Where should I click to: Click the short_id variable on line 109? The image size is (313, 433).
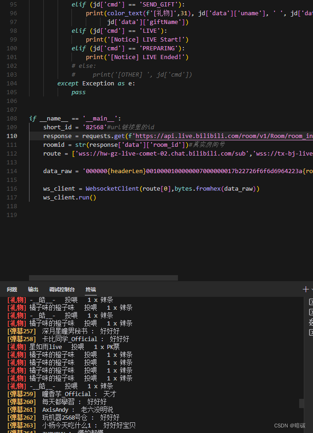pyautogui.click(x=57, y=127)
